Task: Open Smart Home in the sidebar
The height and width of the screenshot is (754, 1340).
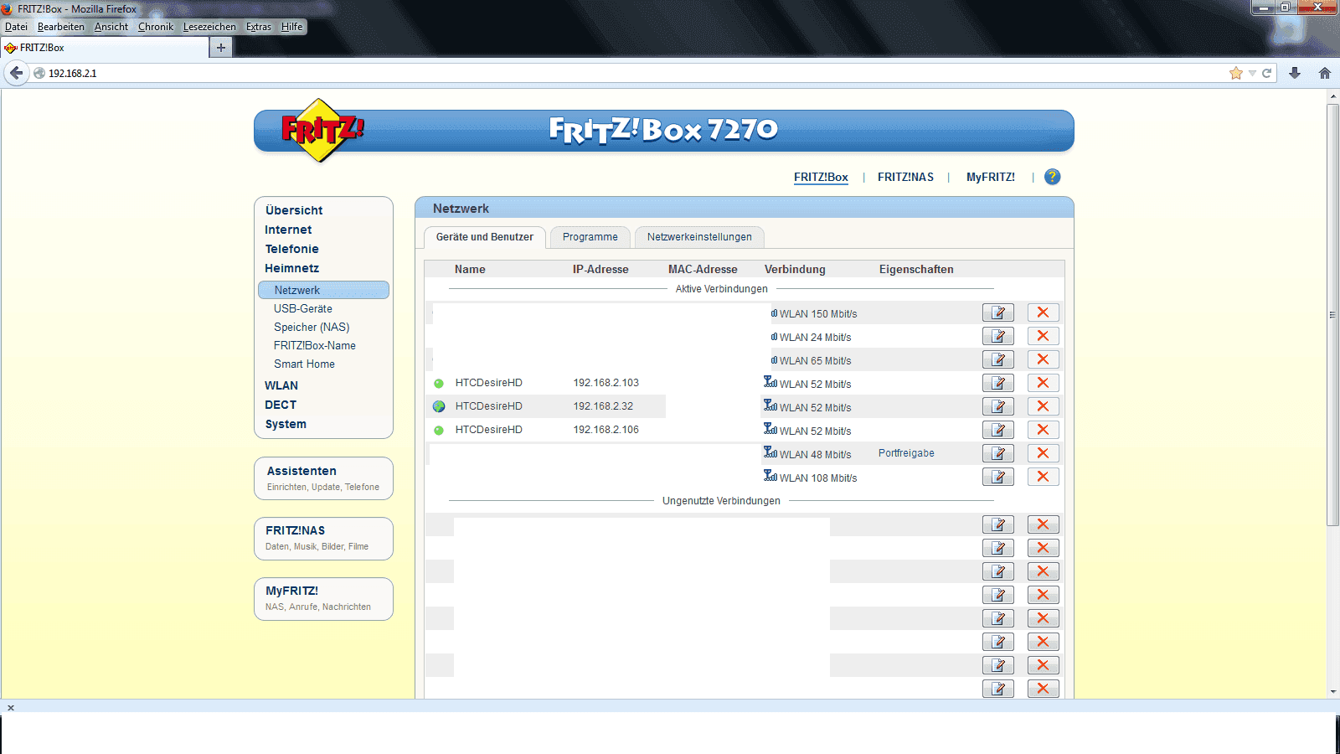Action: coord(304,364)
